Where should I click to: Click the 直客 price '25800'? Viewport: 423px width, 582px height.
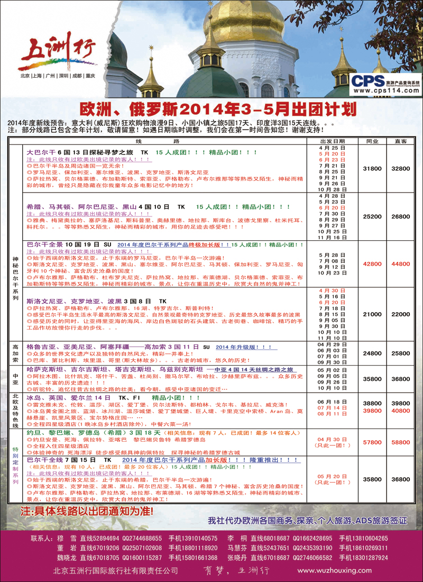tap(401, 353)
